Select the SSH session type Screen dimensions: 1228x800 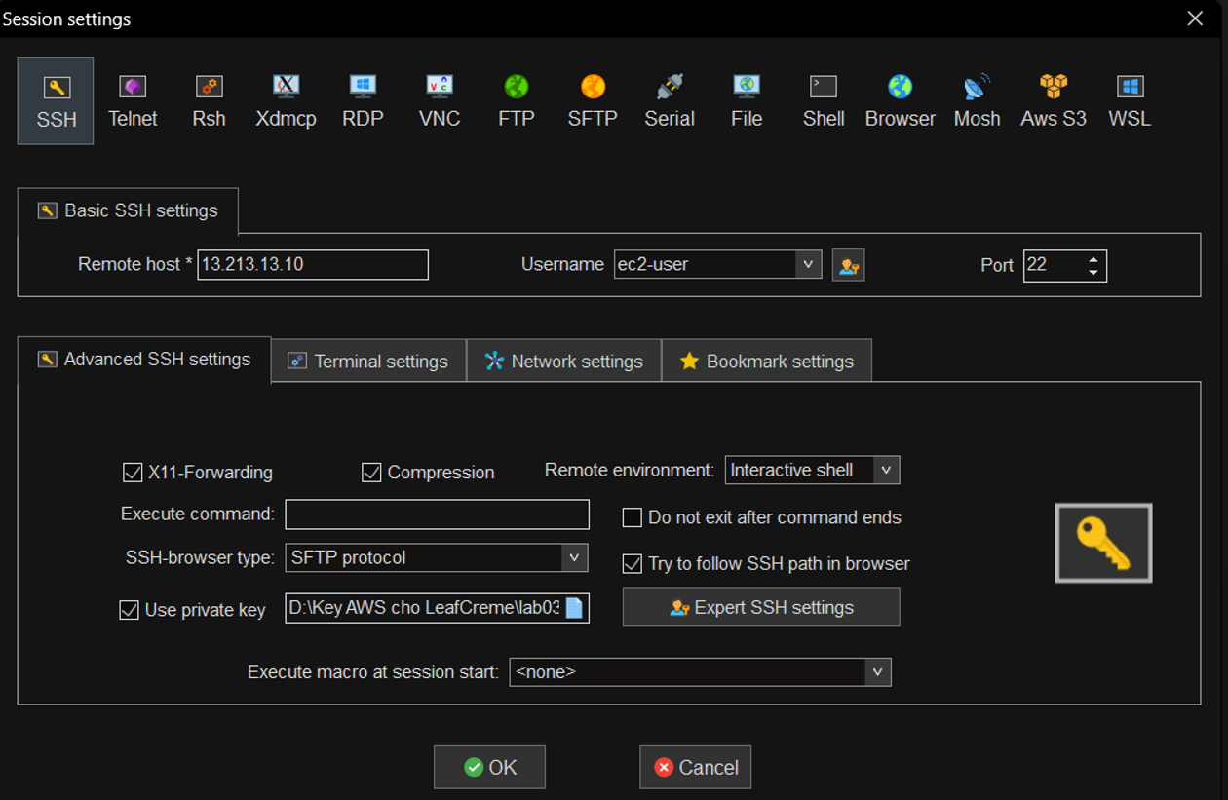[x=56, y=101]
